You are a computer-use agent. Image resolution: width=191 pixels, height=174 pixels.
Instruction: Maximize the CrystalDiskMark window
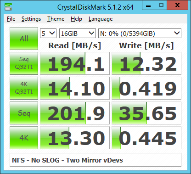[x=161, y=5]
